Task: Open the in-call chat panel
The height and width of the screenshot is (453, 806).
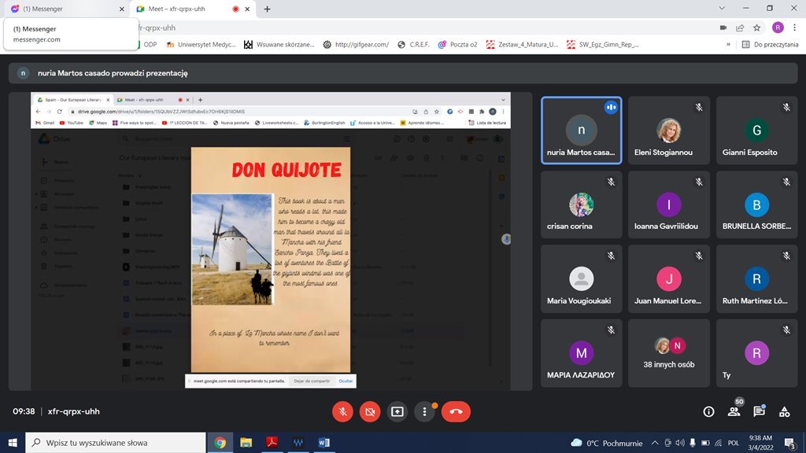Action: 760,411
